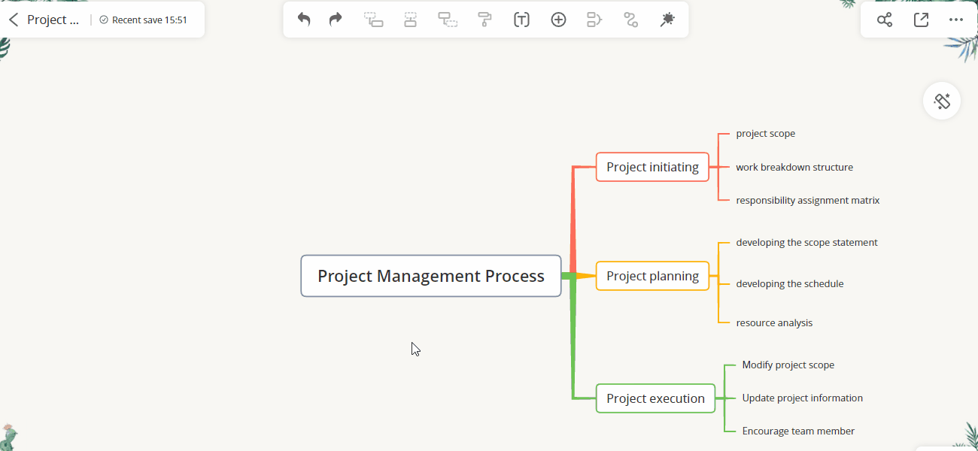Redo the last action
The image size is (978, 451).
(336, 20)
